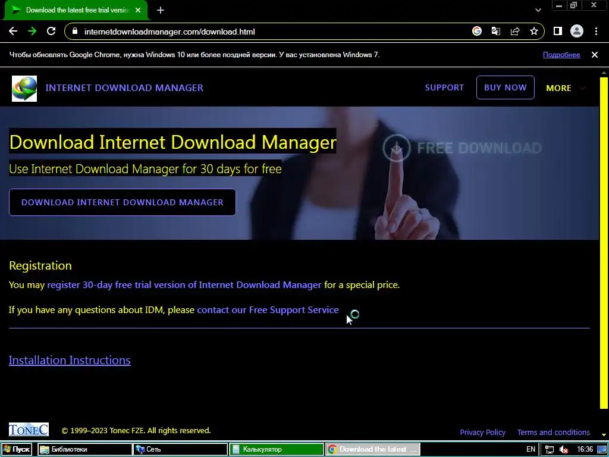Open Google icon in address bar
Viewport: 609px width, 457px height.
(x=477, y=31)
